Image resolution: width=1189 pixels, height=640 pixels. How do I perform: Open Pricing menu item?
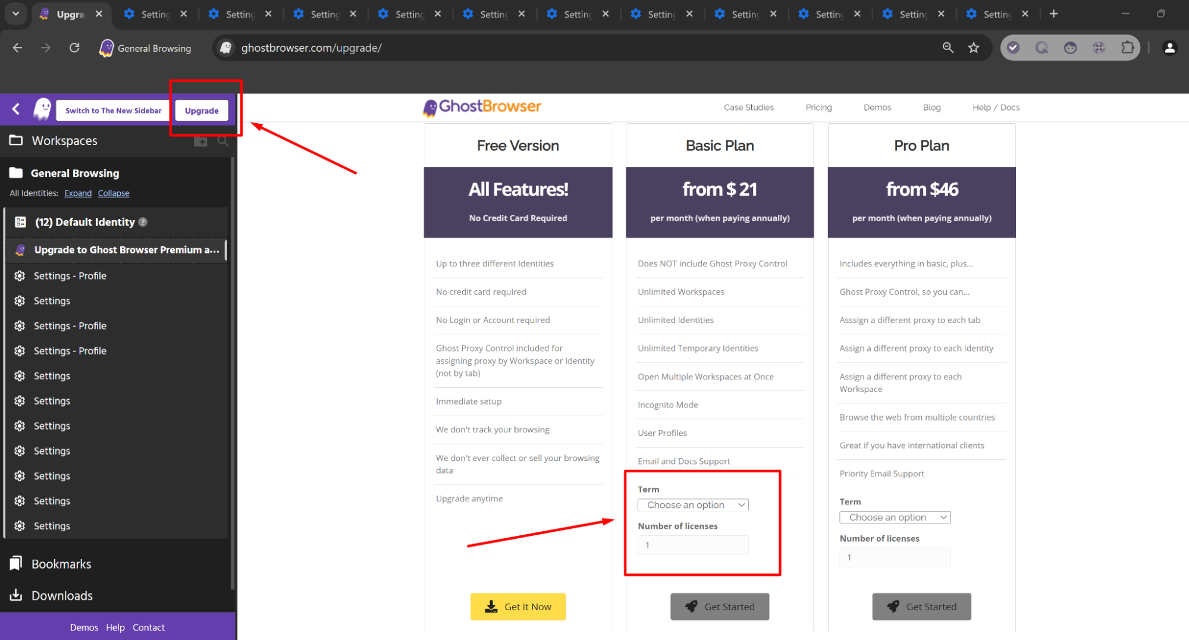pos(818,108)
